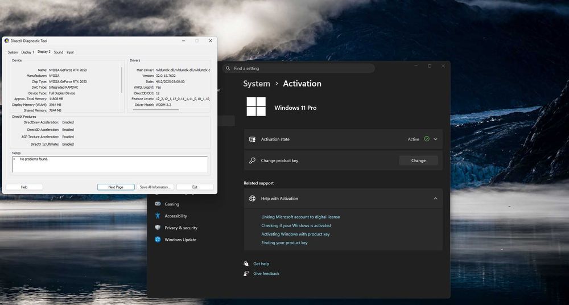Open Finding your product key link

[284, 243]
